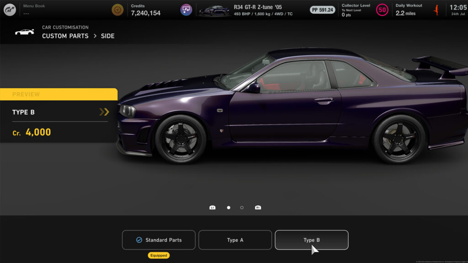Click the L1 previous view button

click(212, 208)
